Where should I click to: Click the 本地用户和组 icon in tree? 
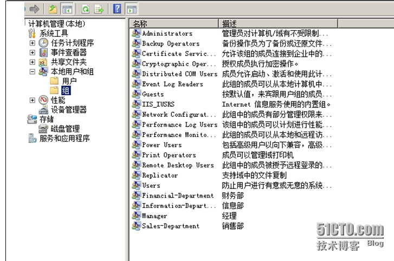(x=43, y=71)
